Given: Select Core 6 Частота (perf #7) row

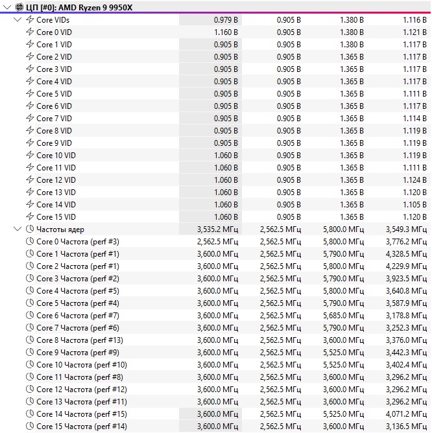Looking at the screenshot, I should click(x=227, y=316).
